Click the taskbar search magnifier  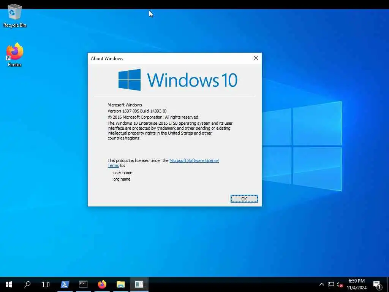[27, 284]
